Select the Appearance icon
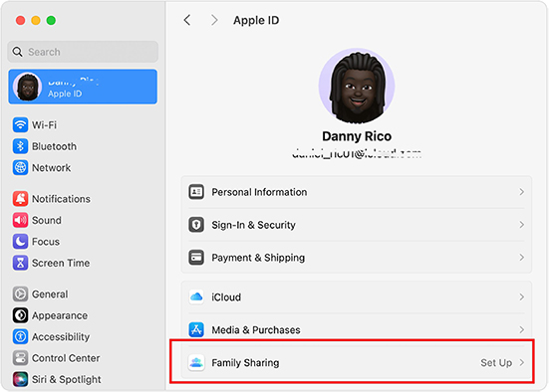Viewport: 549px width, 392px height. click(20, 315)
